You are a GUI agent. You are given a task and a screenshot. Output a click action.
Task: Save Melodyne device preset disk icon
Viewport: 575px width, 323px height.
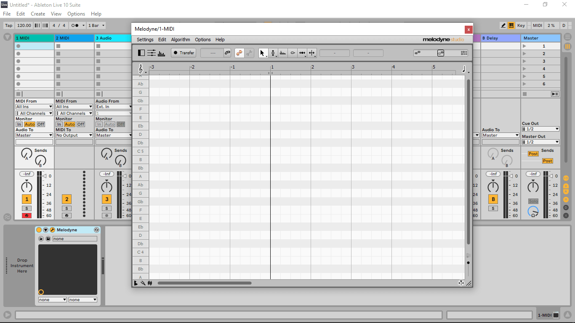(48, 239)
